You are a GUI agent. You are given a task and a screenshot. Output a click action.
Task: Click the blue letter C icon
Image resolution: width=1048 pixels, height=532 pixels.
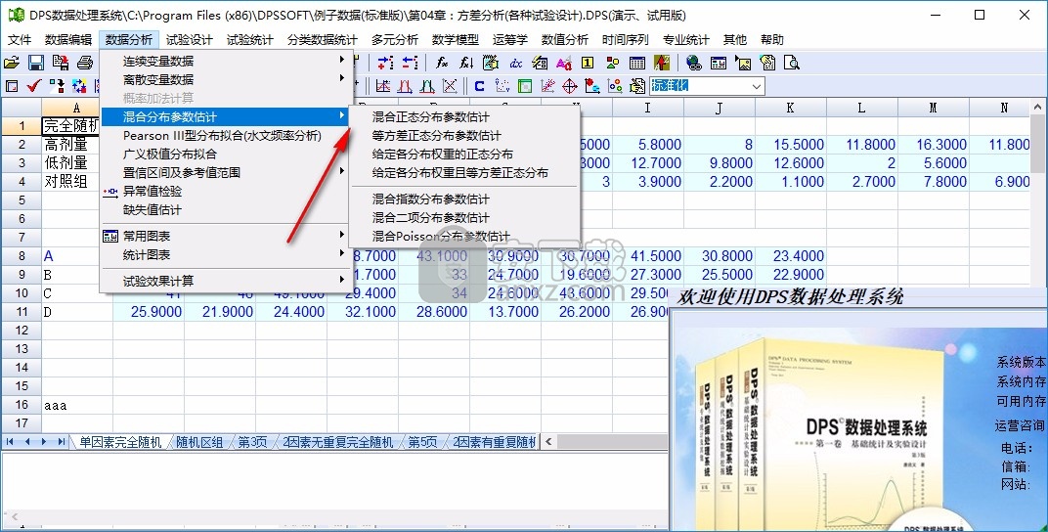tap(479, 86)
